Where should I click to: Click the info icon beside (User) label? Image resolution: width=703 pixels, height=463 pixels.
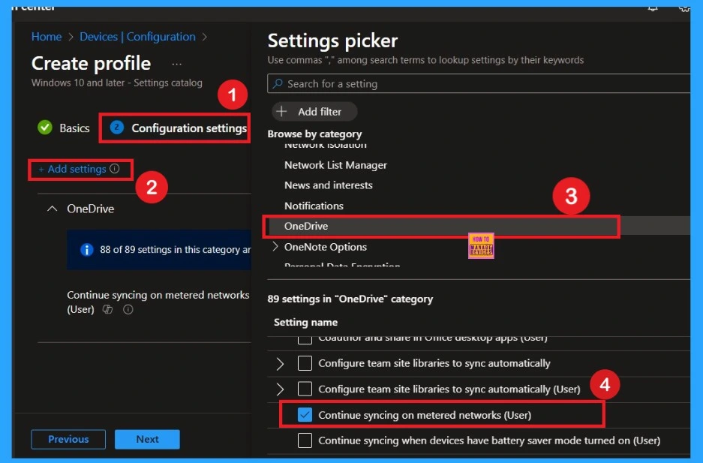[128, 309]
